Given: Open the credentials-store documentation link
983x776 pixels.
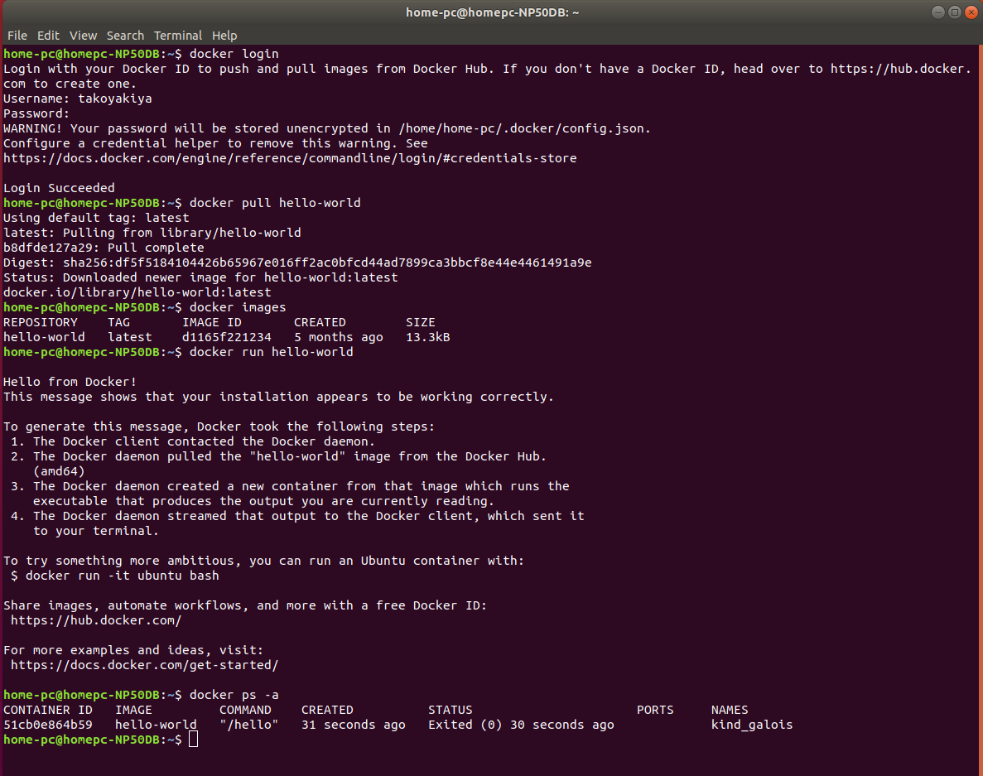Looking at the screenshot, I should click(290, 157).
